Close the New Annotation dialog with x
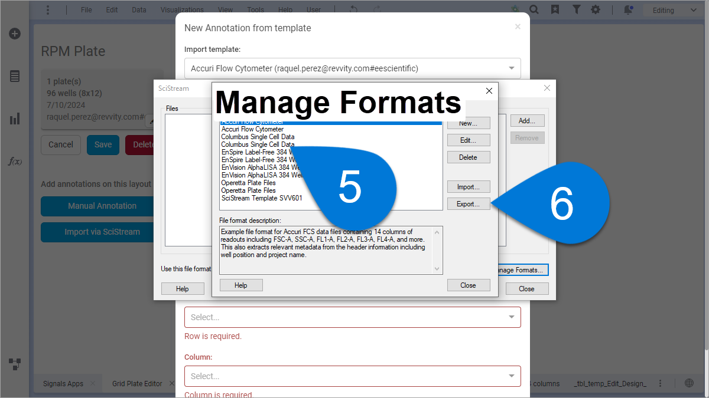709x398 pixels. click(x=518, y=27)
